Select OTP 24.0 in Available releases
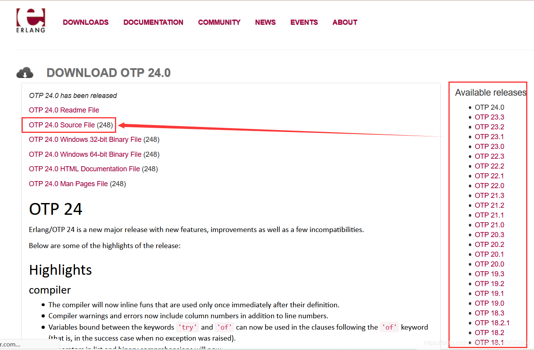The height and width of the screenshot is (350, 534). point(489,107)
